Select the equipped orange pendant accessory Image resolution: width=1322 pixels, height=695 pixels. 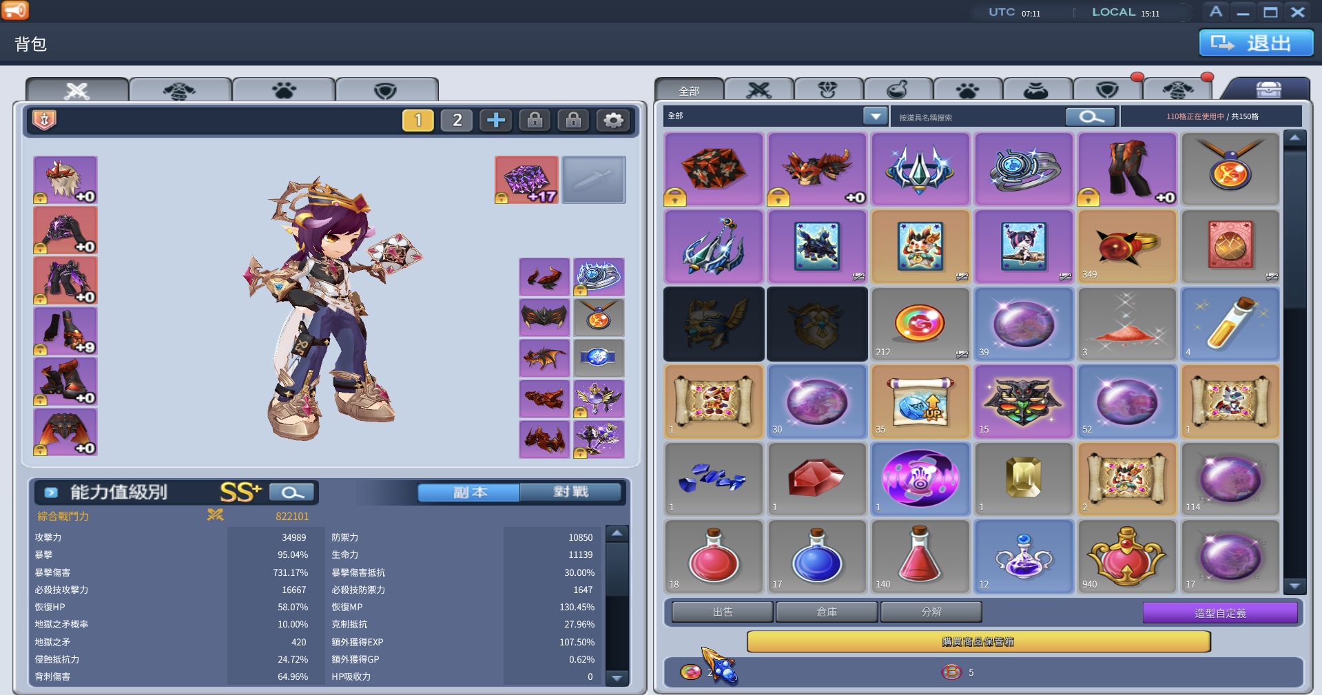[599, 317]
